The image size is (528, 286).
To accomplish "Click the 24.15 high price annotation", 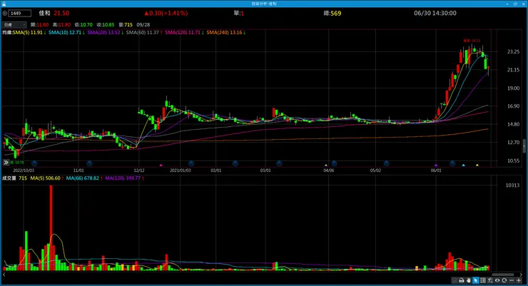I will 472,41.
